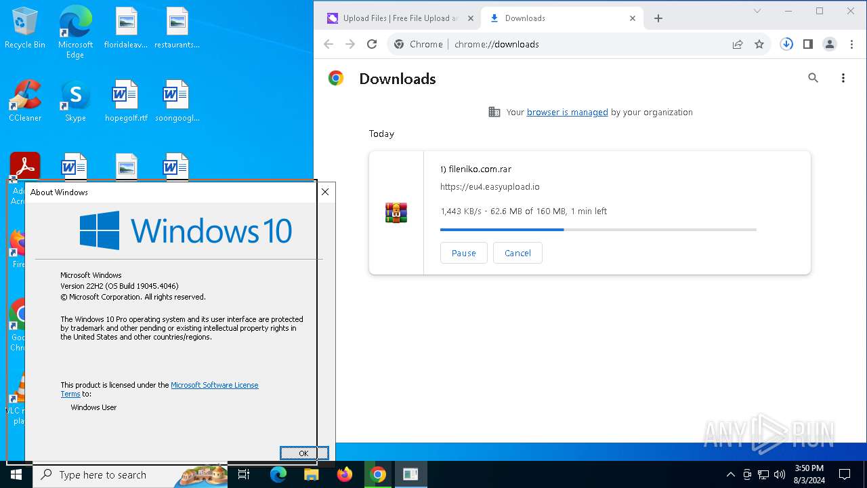Click the Chrome forward arrow
Viewport: 867px width, 488px height.
(x=350, y=44)
